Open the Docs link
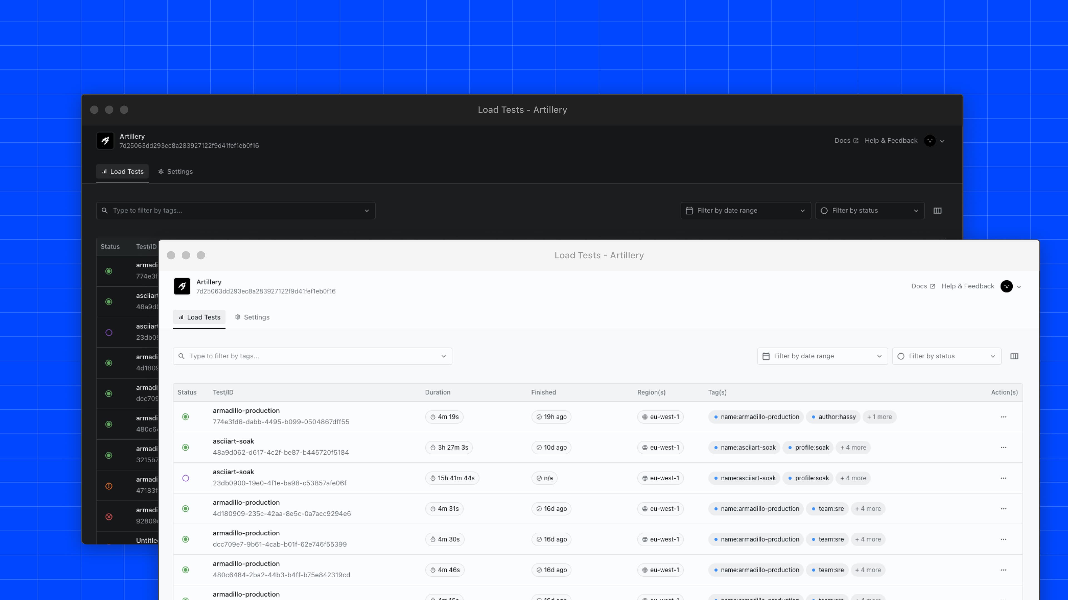This screenshot has width=1068, height=600. [919, 286]
